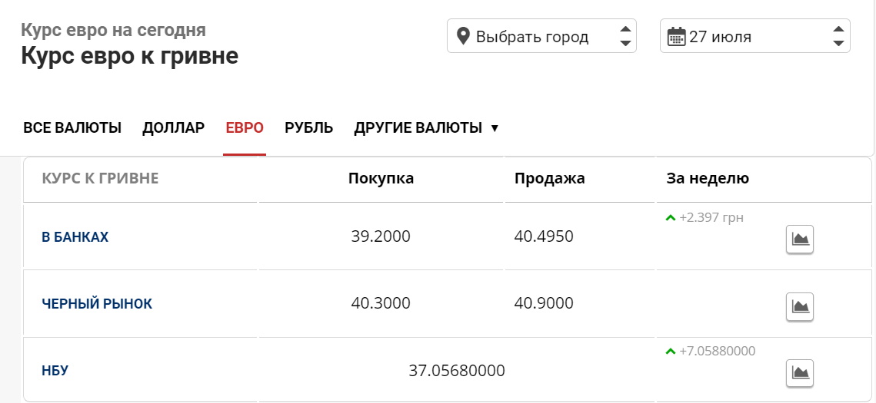Image resolution: width=876 pixels, height=403 pixels.
Task: Switch to the Рубль tab
Action: click(x=308, y=128)
